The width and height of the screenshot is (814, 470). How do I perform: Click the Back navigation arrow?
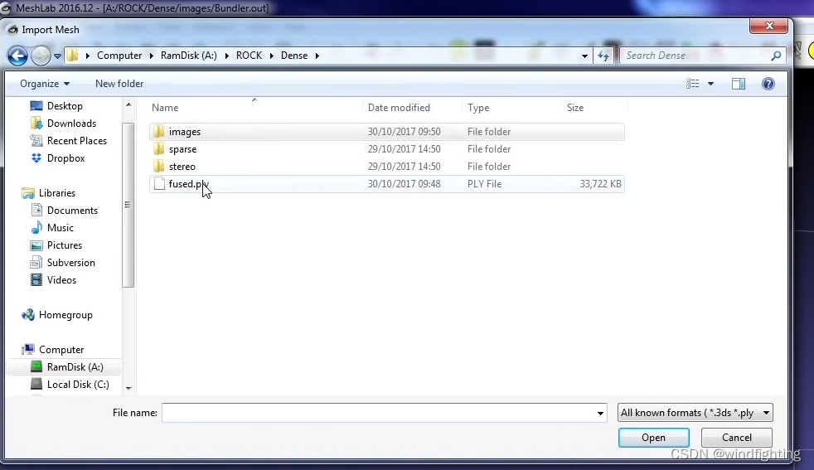17,56
